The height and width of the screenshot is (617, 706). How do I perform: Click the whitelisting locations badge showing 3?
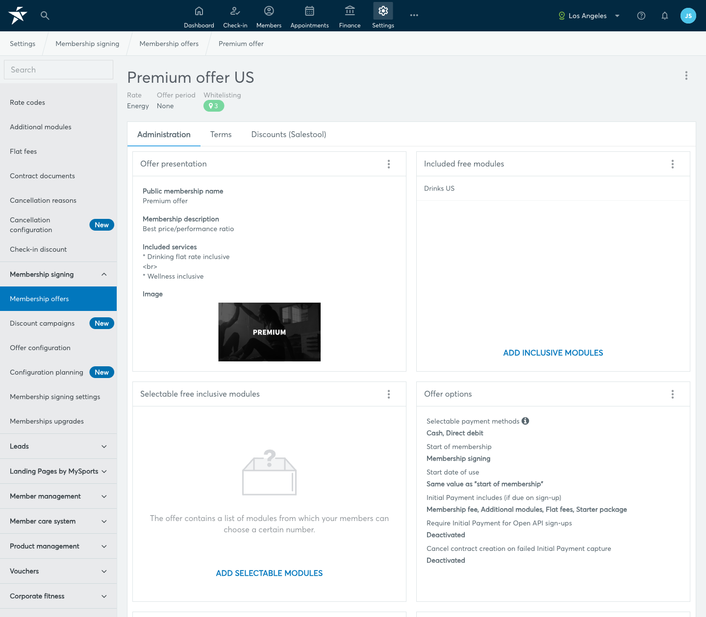click(214, 106)
